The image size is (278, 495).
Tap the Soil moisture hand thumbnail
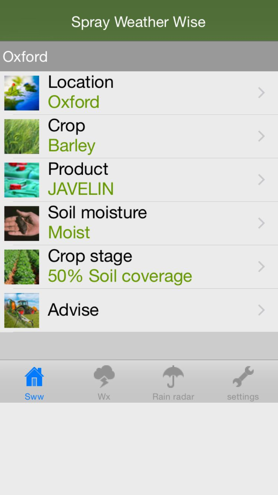pyautogui.click(x=21, y=223)
